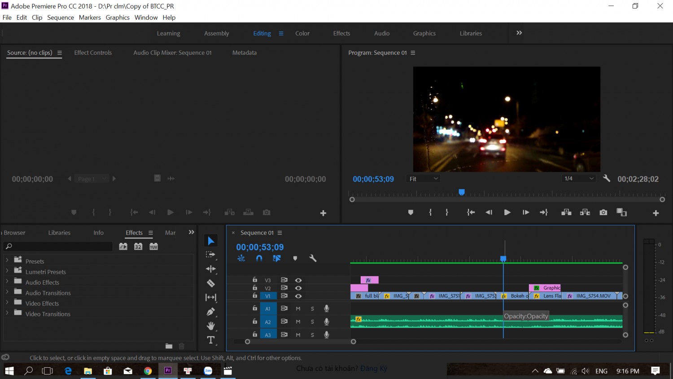This screenshot has width=673, height=379.
Task: Open Program monitor wrench settings
Action: (x=607, y=178)
